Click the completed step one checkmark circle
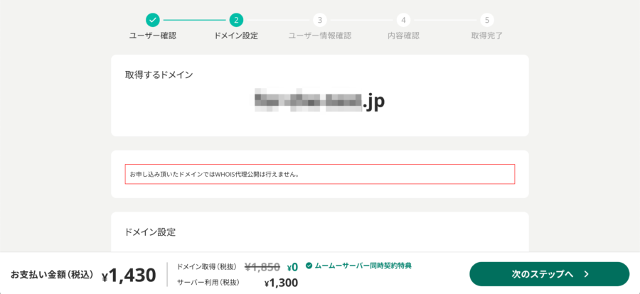The height and width of the screenshot is (294, 640). pyautogui.click(x=153, y=20)
